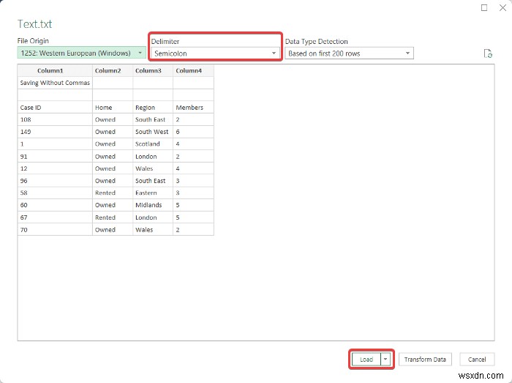Image resolution: width=512 pixels, height=383 pixels.
Task: Click the 'Region' cell
Action: [153, 108]
